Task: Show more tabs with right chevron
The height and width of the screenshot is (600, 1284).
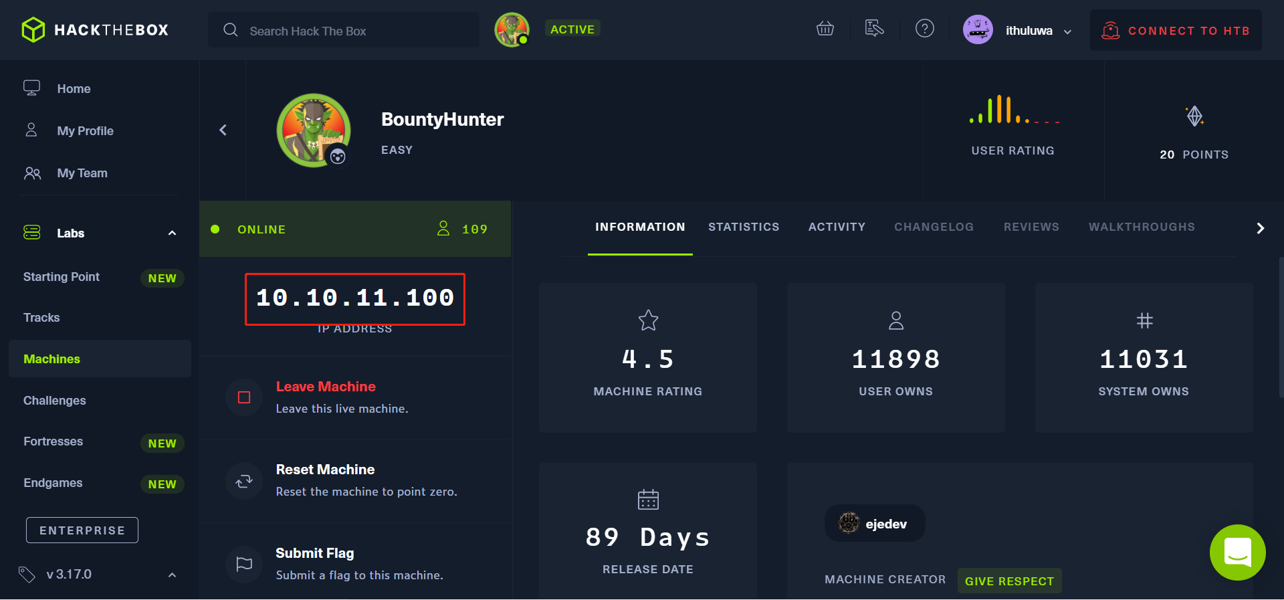Action: pyautogui.click(x=1261, y=228)
